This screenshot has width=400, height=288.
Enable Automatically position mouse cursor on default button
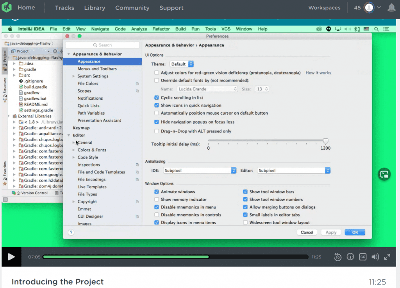[157, 113]
